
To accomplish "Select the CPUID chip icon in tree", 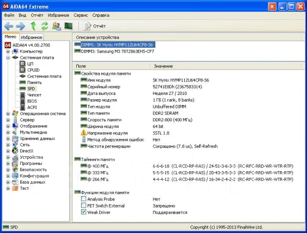I will click(x=23, y=70).
